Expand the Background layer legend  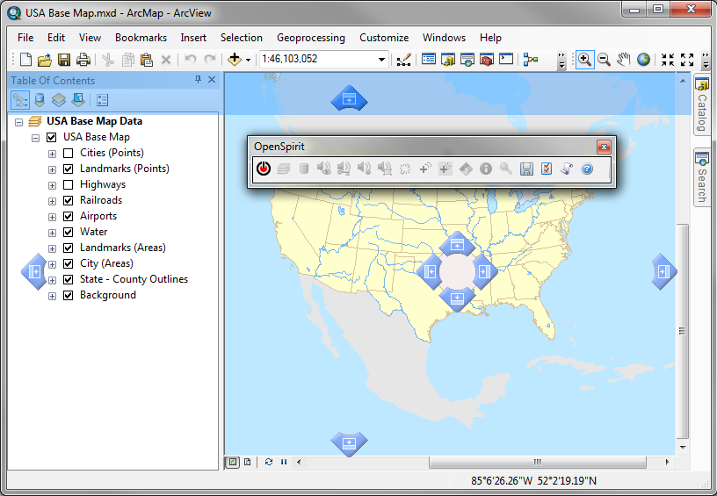[x=52, y=296]
